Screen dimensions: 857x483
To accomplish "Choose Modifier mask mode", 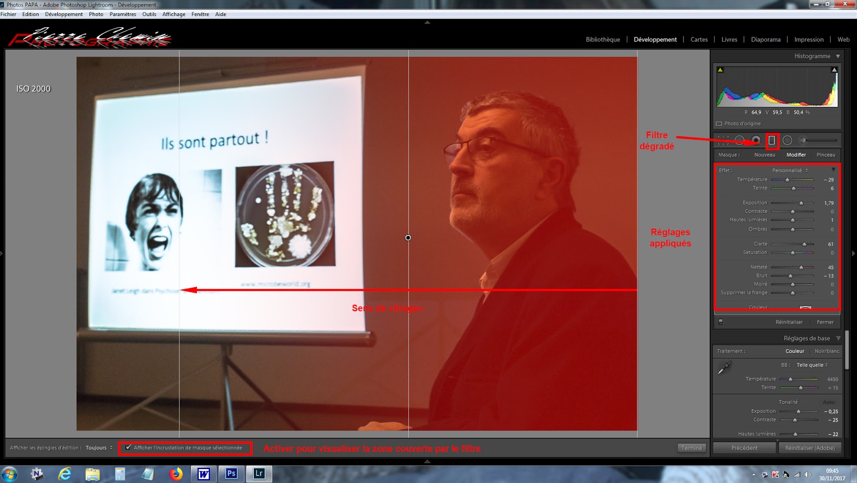I will [x=796, y=155].
